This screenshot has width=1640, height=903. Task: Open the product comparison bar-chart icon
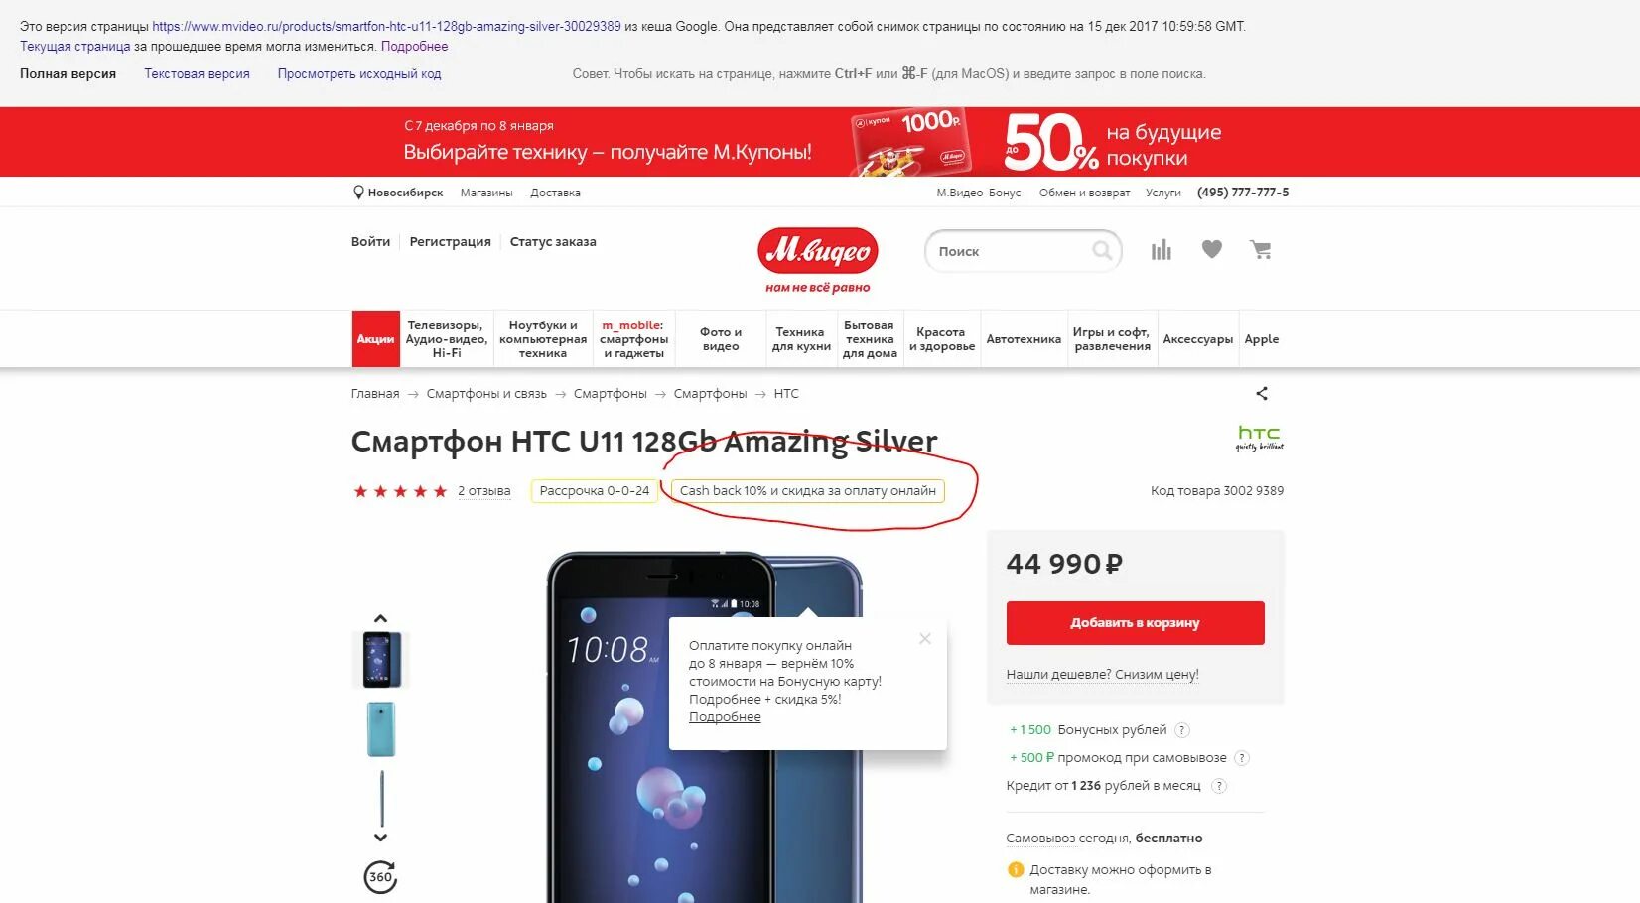point(1161,250)
